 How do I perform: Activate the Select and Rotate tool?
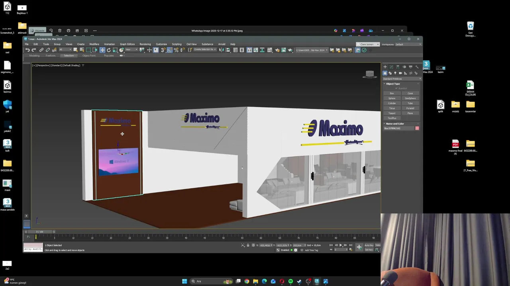[109, 50]
